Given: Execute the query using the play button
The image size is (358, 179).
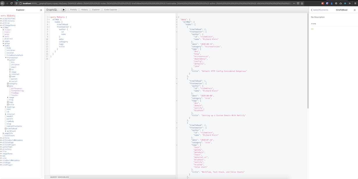Looking at the screenshot, I should point(63,10).
